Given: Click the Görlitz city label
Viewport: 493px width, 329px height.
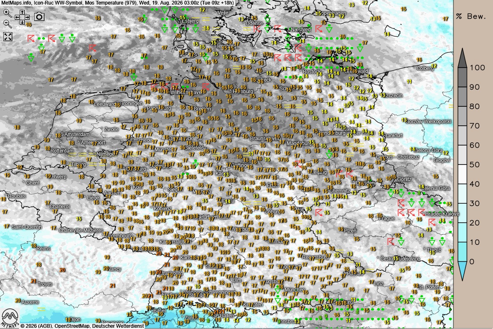Looking at the screenshot, I should coord(404,179).
